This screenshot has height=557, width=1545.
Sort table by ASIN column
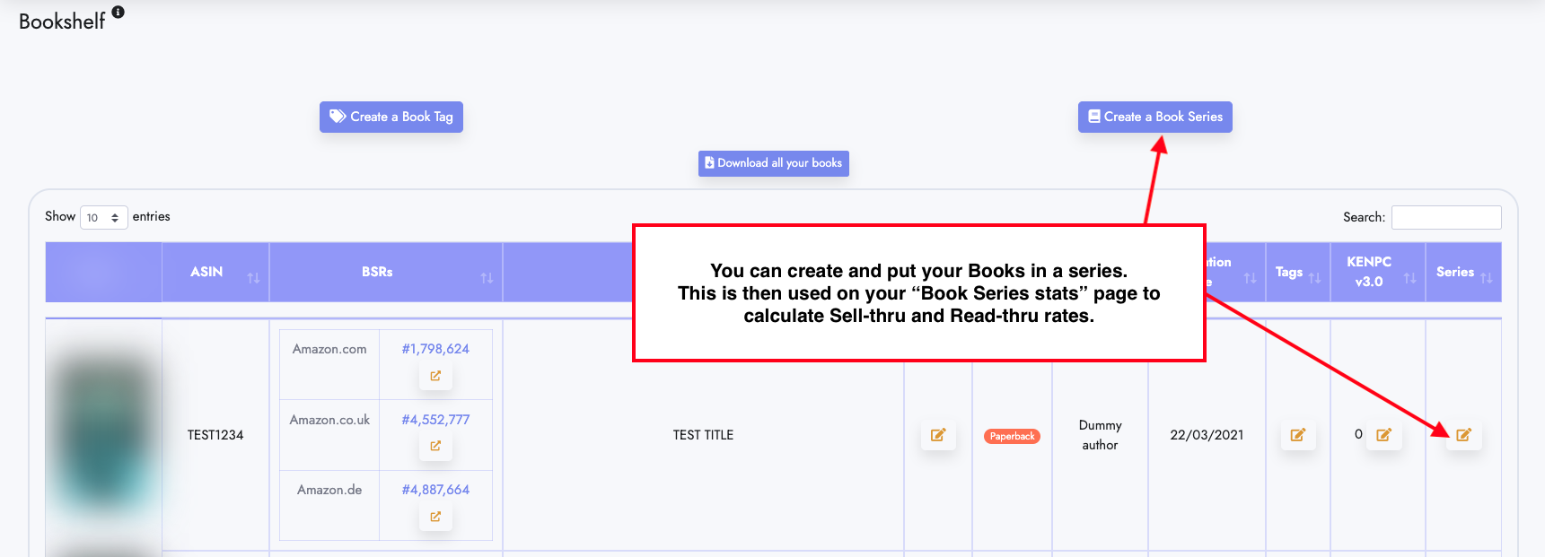pos(215,272)
